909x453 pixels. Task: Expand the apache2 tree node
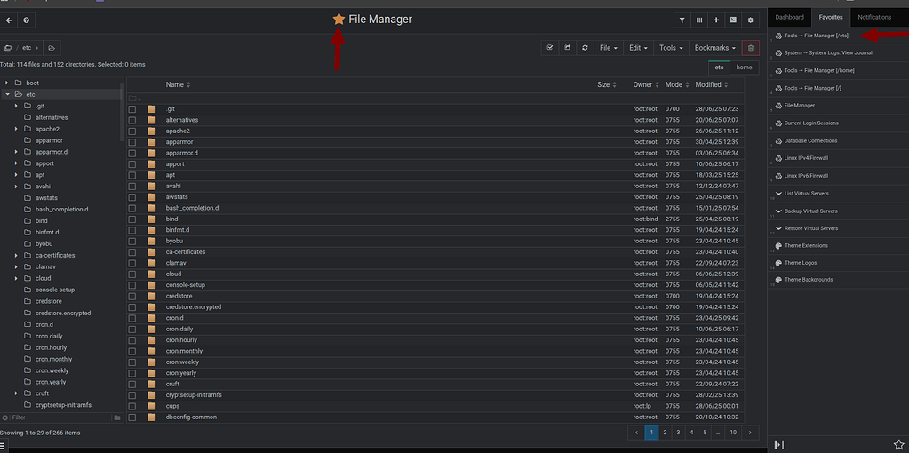[16, 129]
